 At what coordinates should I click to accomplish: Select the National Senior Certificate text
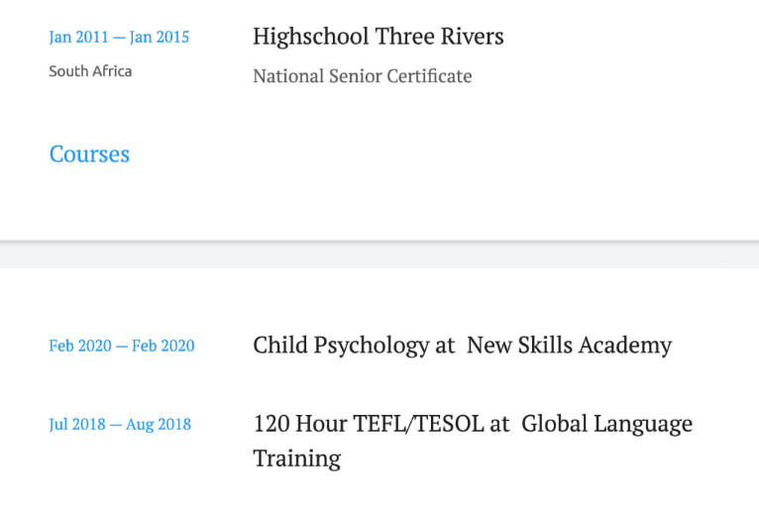point(362,76)
